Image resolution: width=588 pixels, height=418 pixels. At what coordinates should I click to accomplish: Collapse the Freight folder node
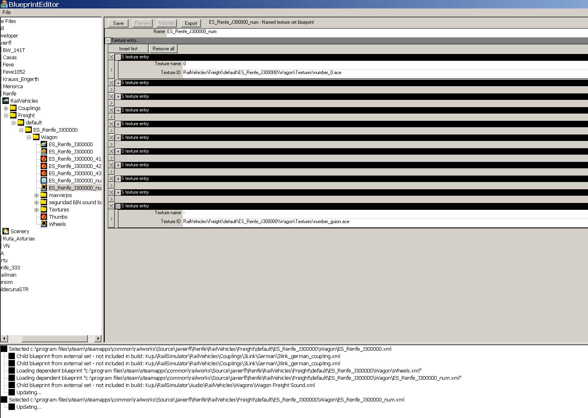coord(6,116)
